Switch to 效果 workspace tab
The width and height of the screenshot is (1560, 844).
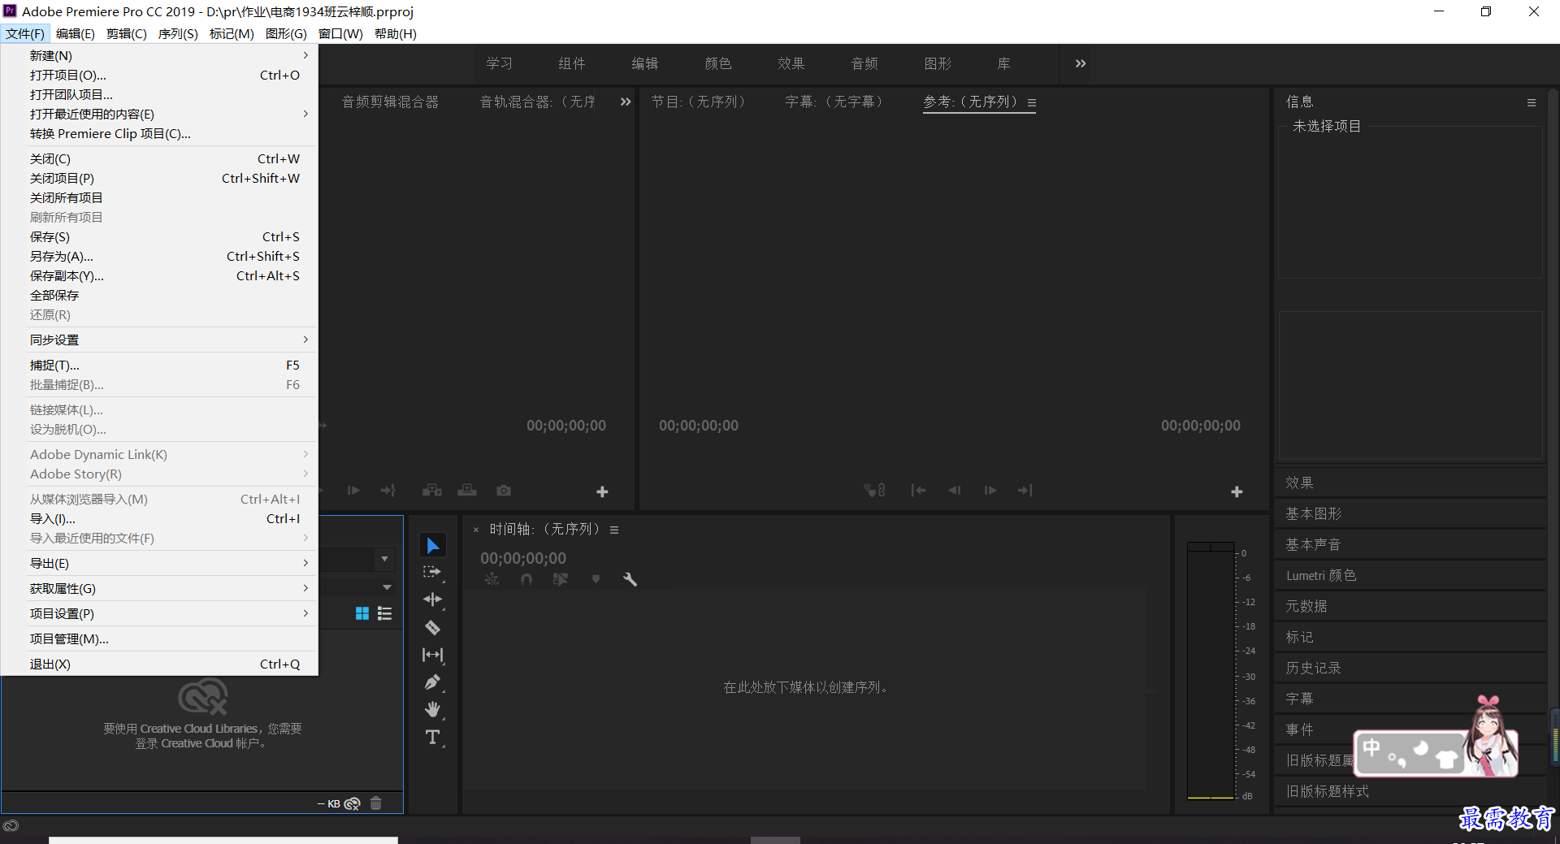tap(791, 63)
